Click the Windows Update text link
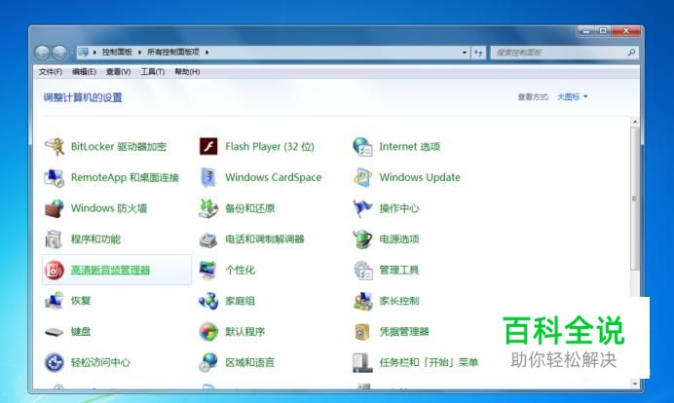The height and width of the screenshot is (403, 674). 420,177
